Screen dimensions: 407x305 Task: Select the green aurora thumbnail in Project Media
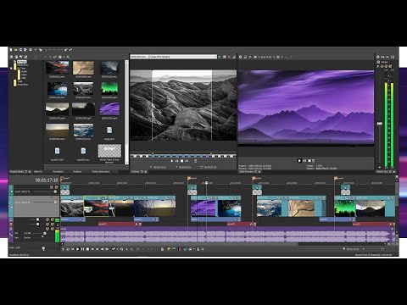109,88
